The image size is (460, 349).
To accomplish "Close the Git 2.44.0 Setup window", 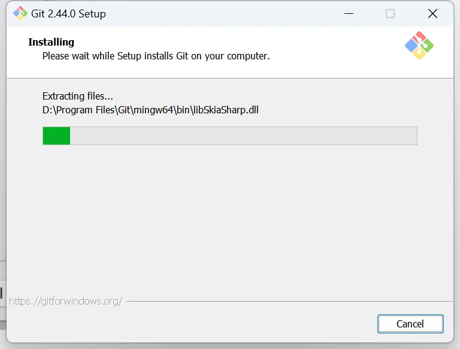I will point(432,13).
